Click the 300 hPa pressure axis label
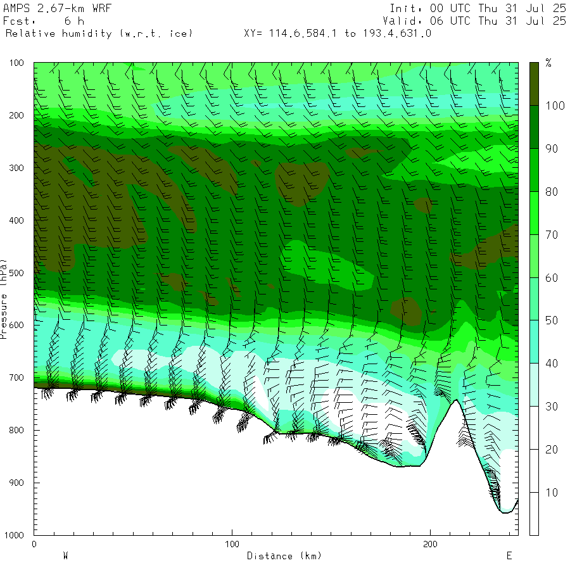The width and height of the screenshot is (570, 570). click(x=16, y=168)
